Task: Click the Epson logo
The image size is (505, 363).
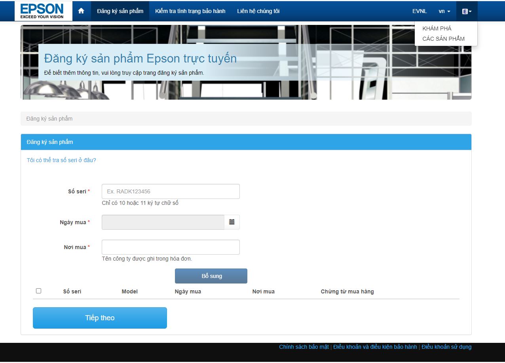Action: pos(44,11)
